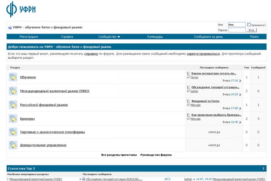Open Menyala profile in Фондовый vs Forex row
Screen dimensions: 271x181
coord(195,105)
